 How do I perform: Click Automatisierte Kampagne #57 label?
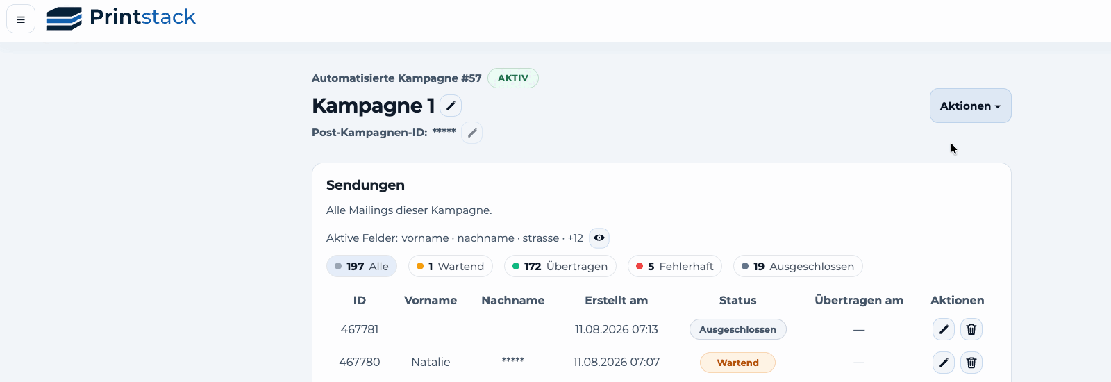396,78
